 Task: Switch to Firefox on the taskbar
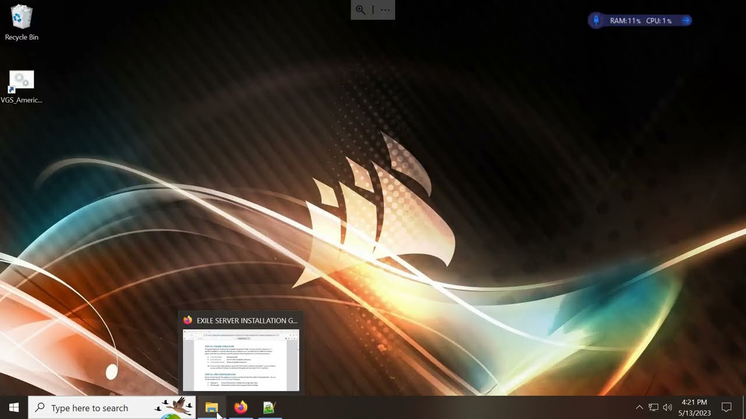click(240, 407)
